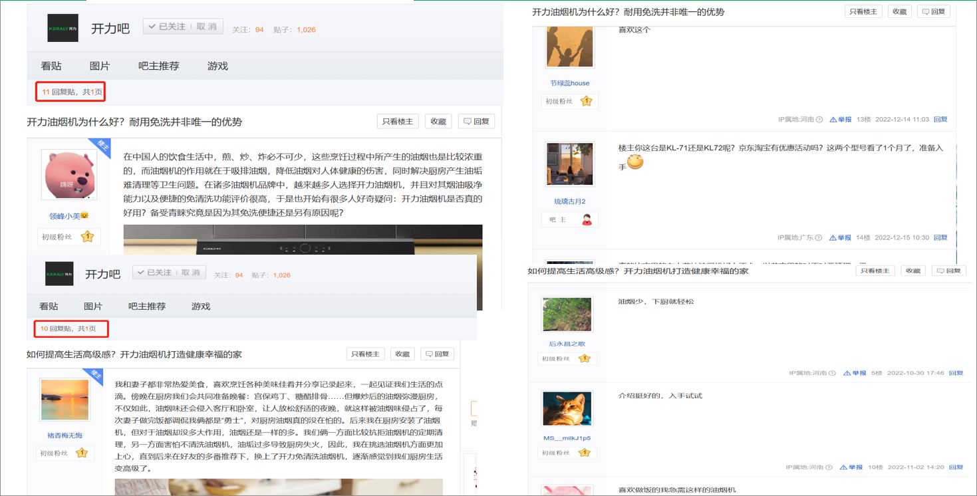Switch to the 图片 tab above "10 回复贴"
The image size is (977, 496).
93,307
